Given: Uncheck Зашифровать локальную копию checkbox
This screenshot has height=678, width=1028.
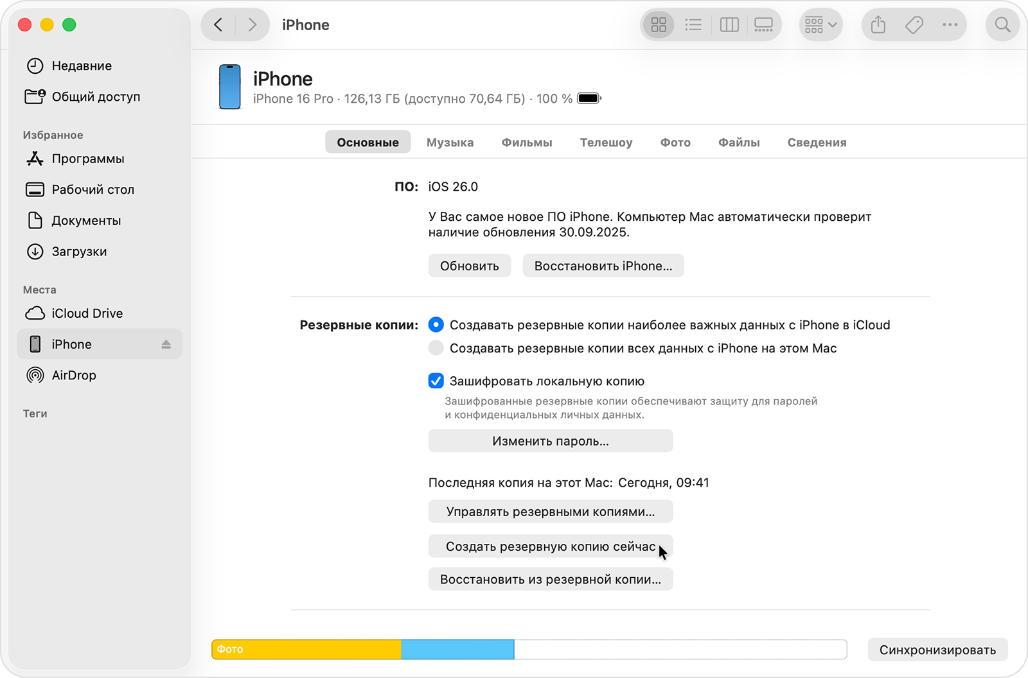Looking at the screenshot, I should click(436, 381).
